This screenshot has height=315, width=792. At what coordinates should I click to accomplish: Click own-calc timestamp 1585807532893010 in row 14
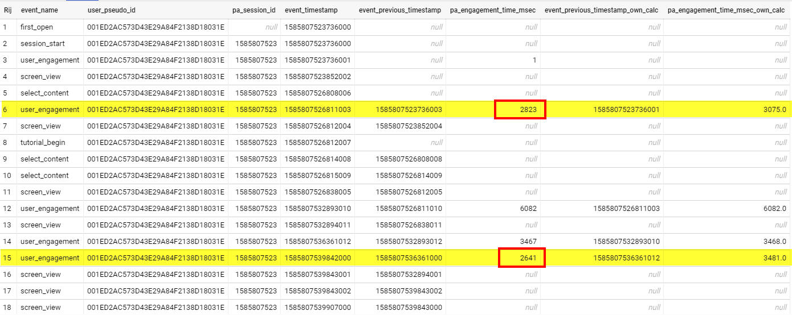[x=627, y=242]
